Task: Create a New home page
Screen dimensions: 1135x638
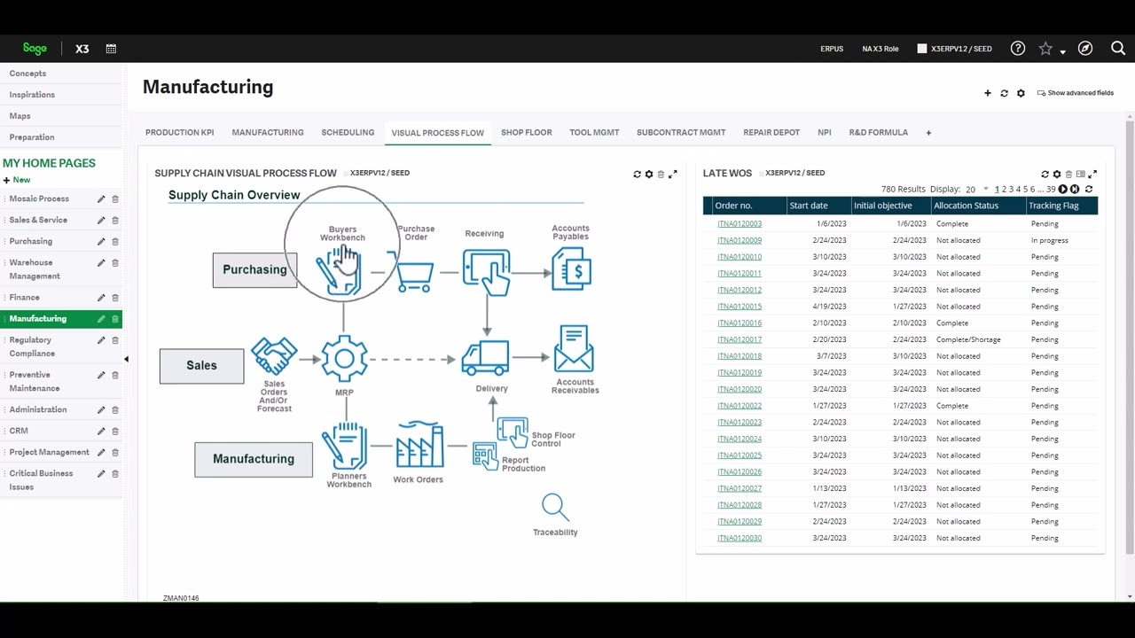Action: coord(17,180)
